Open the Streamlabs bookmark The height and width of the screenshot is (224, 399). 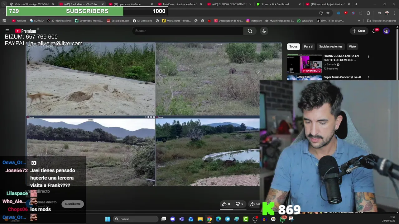89,21
